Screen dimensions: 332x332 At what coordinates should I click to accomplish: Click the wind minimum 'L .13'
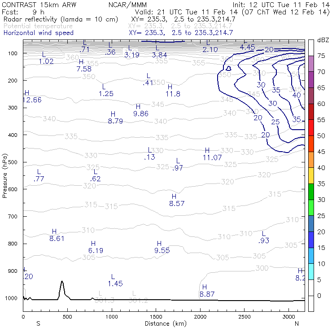point(149,154)
